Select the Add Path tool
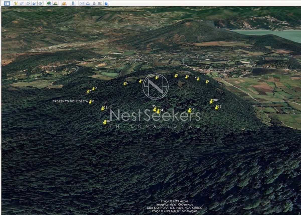The width and height of the screenshot is (301, 215). pos(28,3)
